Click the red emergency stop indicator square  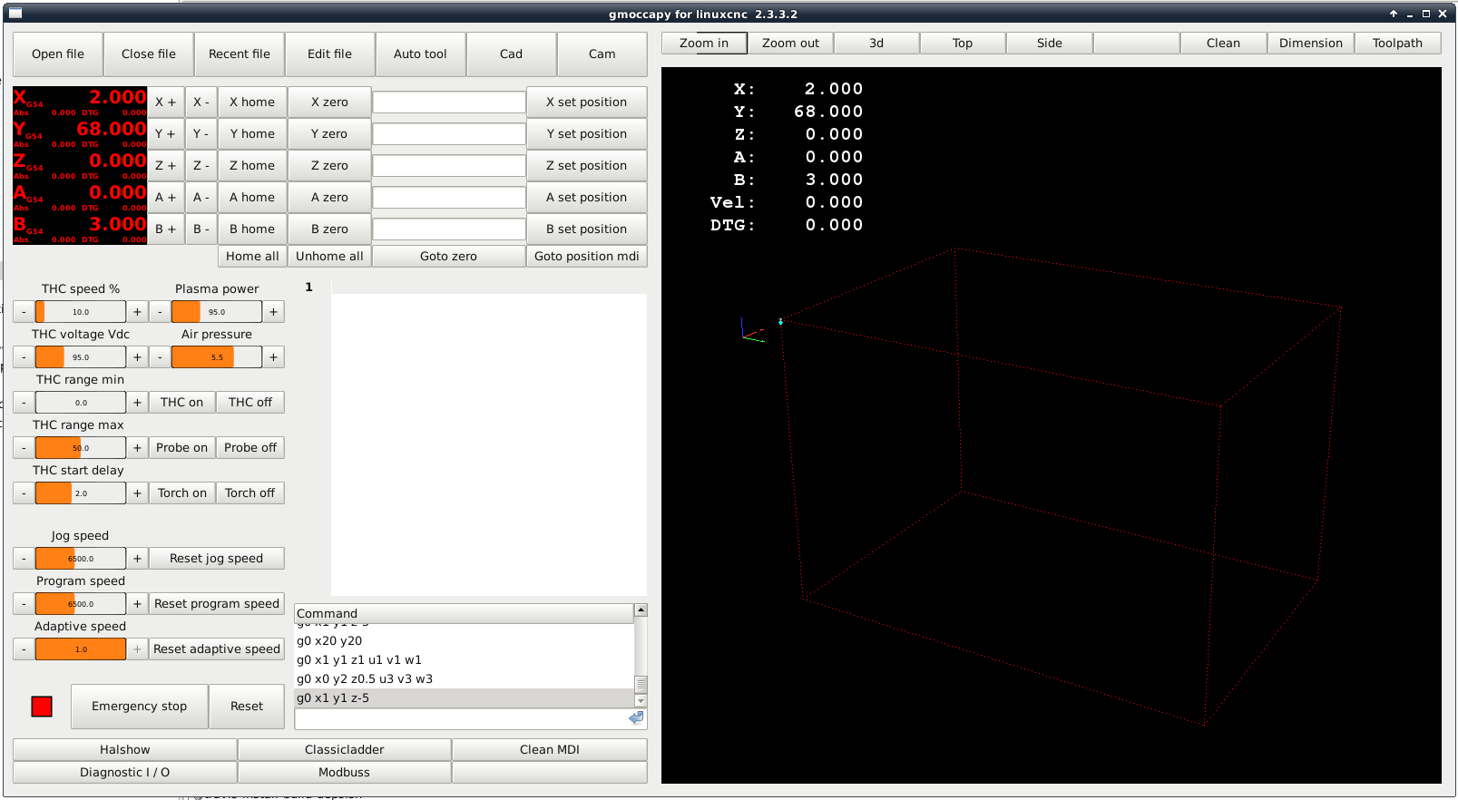click(42, 707)
